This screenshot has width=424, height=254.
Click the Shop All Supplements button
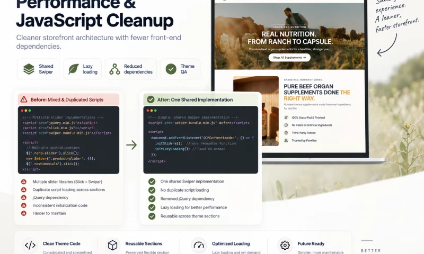(289, 58)
